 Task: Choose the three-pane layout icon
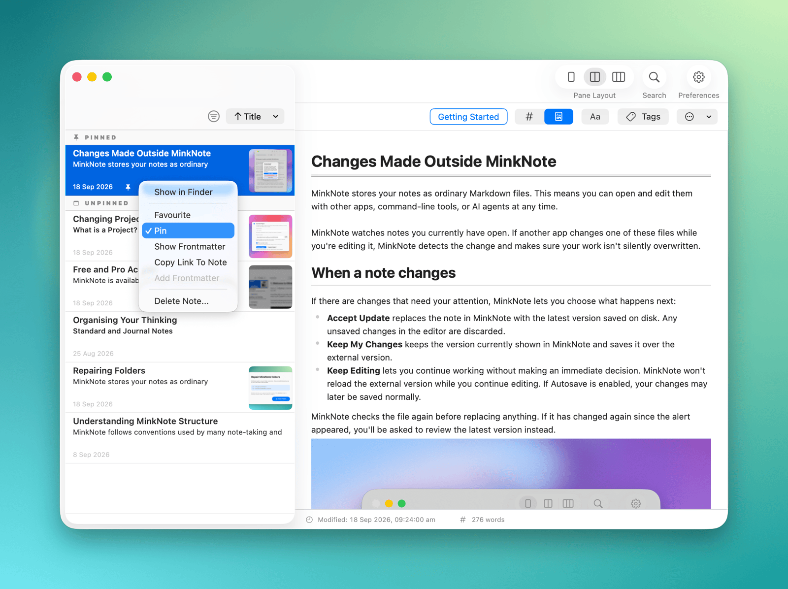point(619,77)
